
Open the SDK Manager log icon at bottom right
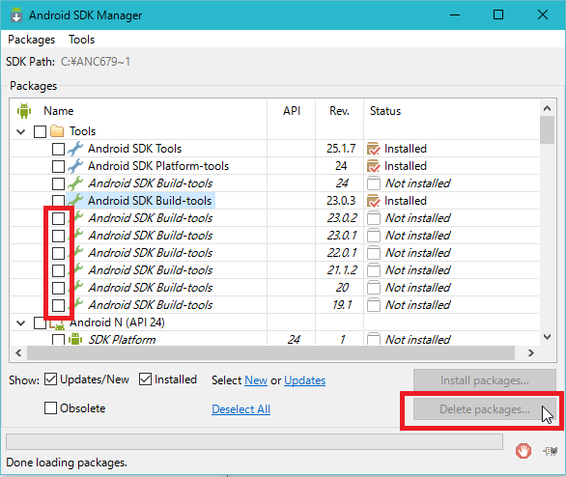pyautogui.click(x=551, y=451)
